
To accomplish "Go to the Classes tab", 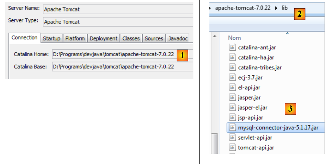I will coord(131,38).
